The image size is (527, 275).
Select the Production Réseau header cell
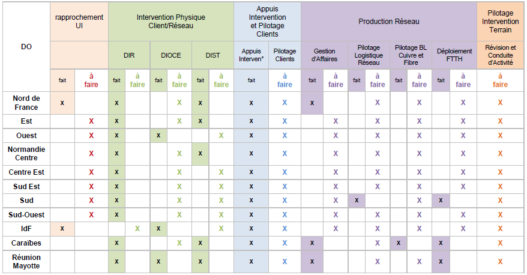(388, 22)
